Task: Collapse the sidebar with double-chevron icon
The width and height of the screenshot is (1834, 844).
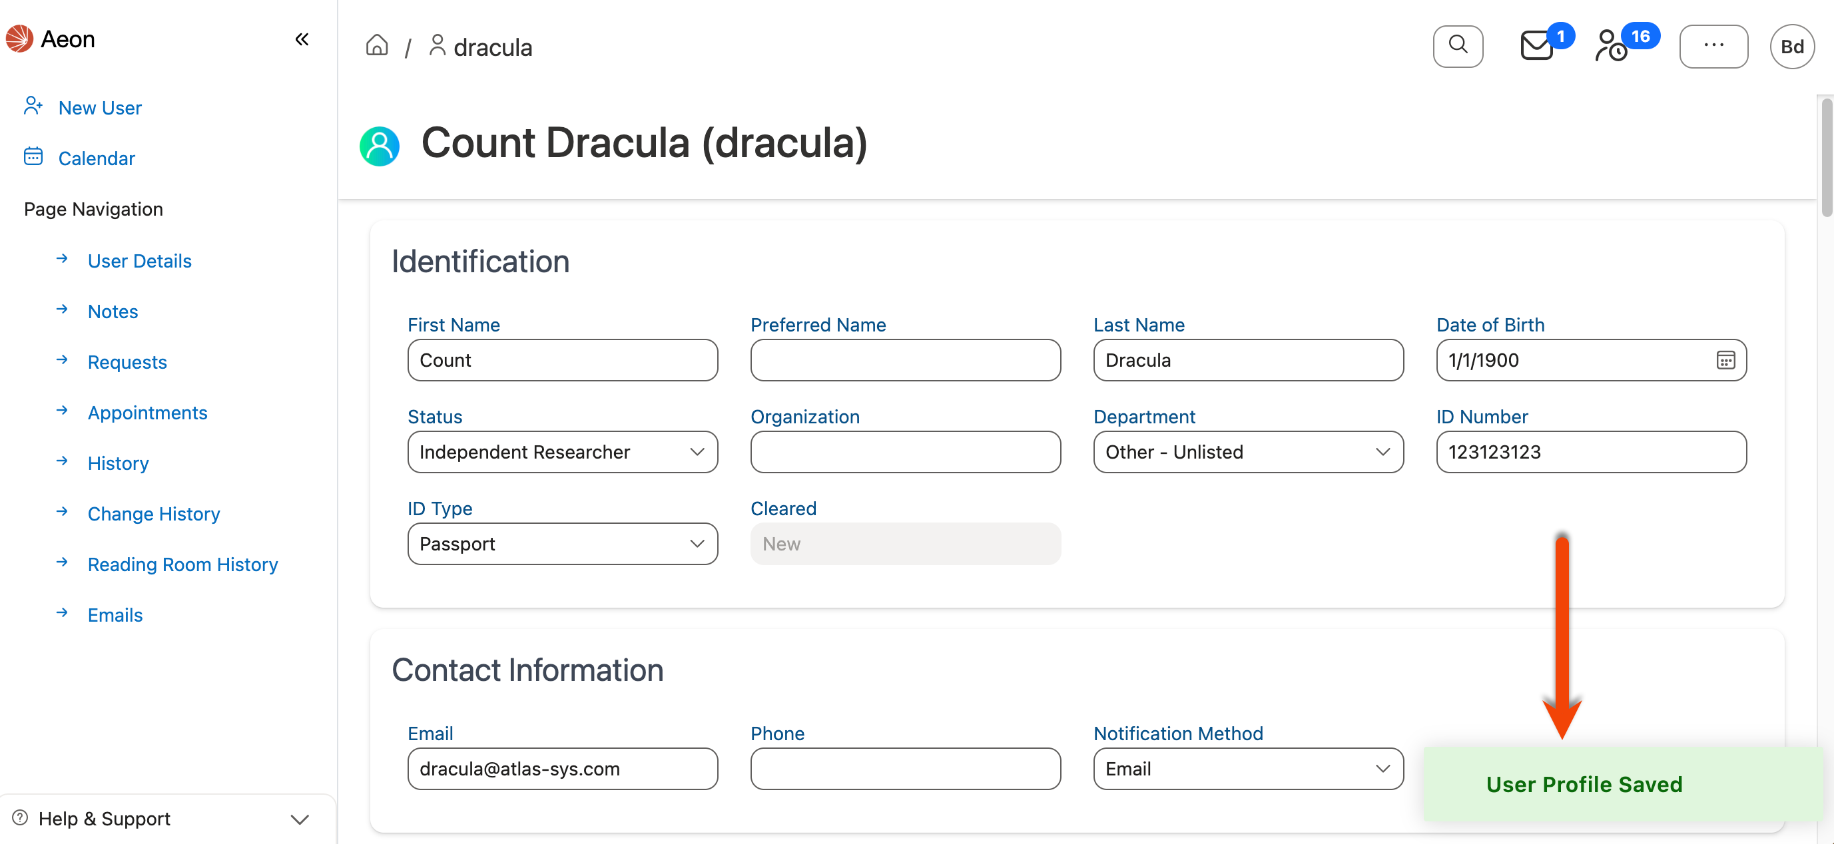Action: click(302, 39)
